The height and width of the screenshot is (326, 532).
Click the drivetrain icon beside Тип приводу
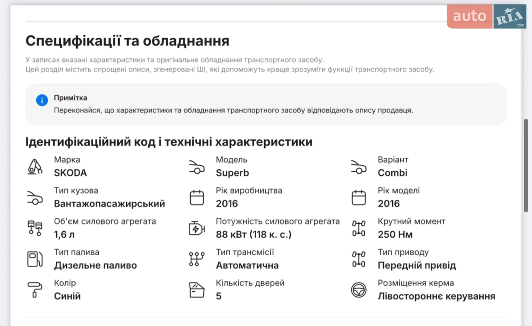point(359,259)
